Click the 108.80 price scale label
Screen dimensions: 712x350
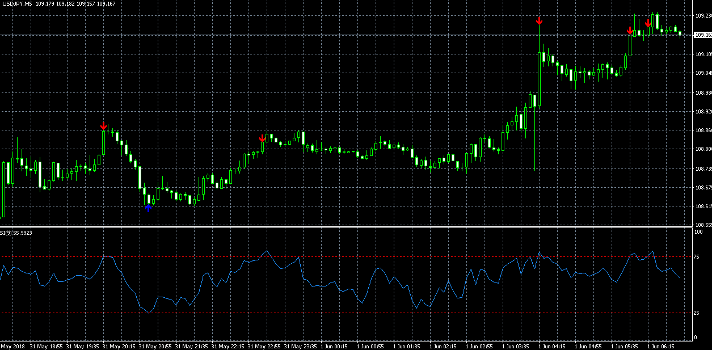coord(703,150)
